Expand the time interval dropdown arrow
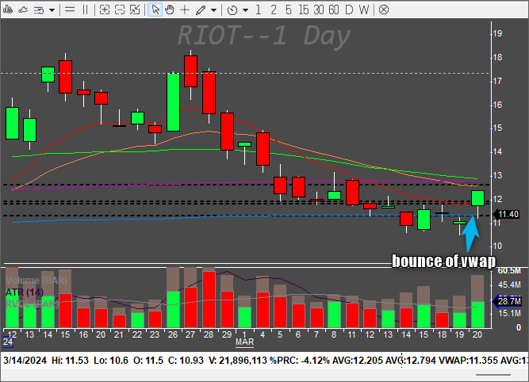The image size is (529, 382). click(245, 10)
